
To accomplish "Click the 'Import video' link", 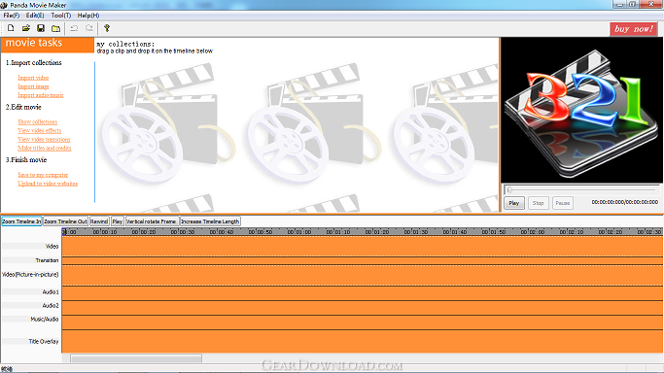I will coord(33,78).
